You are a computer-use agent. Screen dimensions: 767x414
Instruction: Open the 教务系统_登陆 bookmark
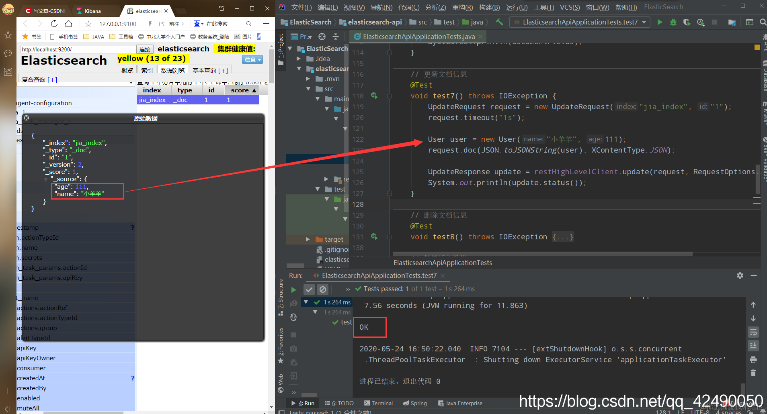(209, 37)
